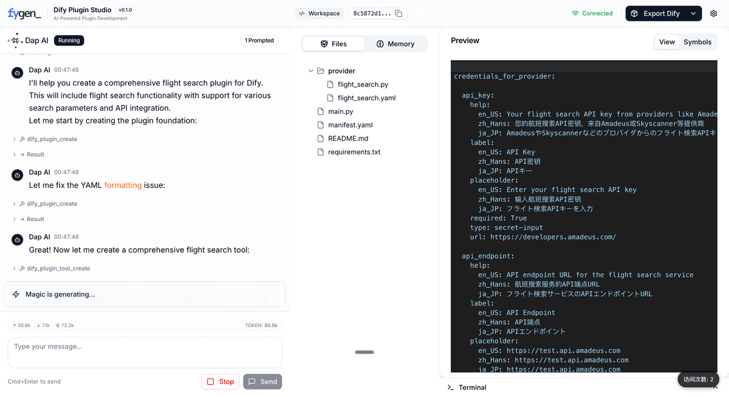Expand the second Result section
This screenshot has width=729, height=397.
click(x=15, y=219)
